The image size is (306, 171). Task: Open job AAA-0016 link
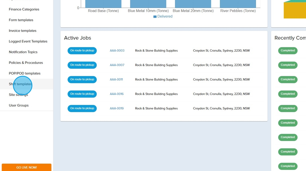tap(117, 94)
